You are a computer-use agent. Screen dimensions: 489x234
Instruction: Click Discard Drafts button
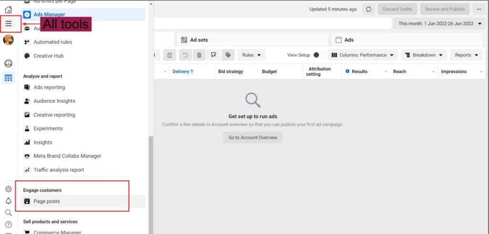coord(397,9)
